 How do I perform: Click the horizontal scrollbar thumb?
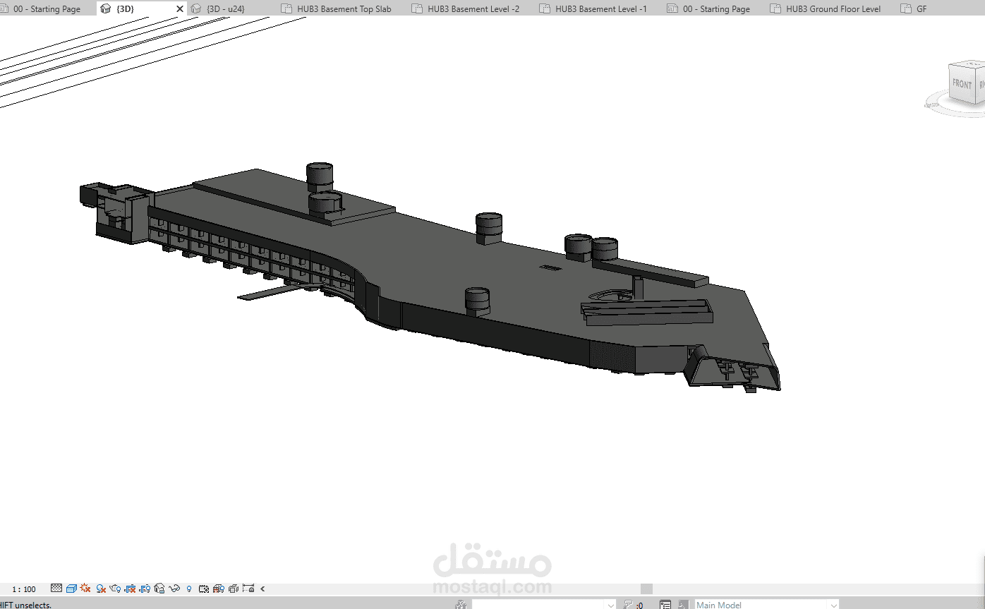pos(646,589)
